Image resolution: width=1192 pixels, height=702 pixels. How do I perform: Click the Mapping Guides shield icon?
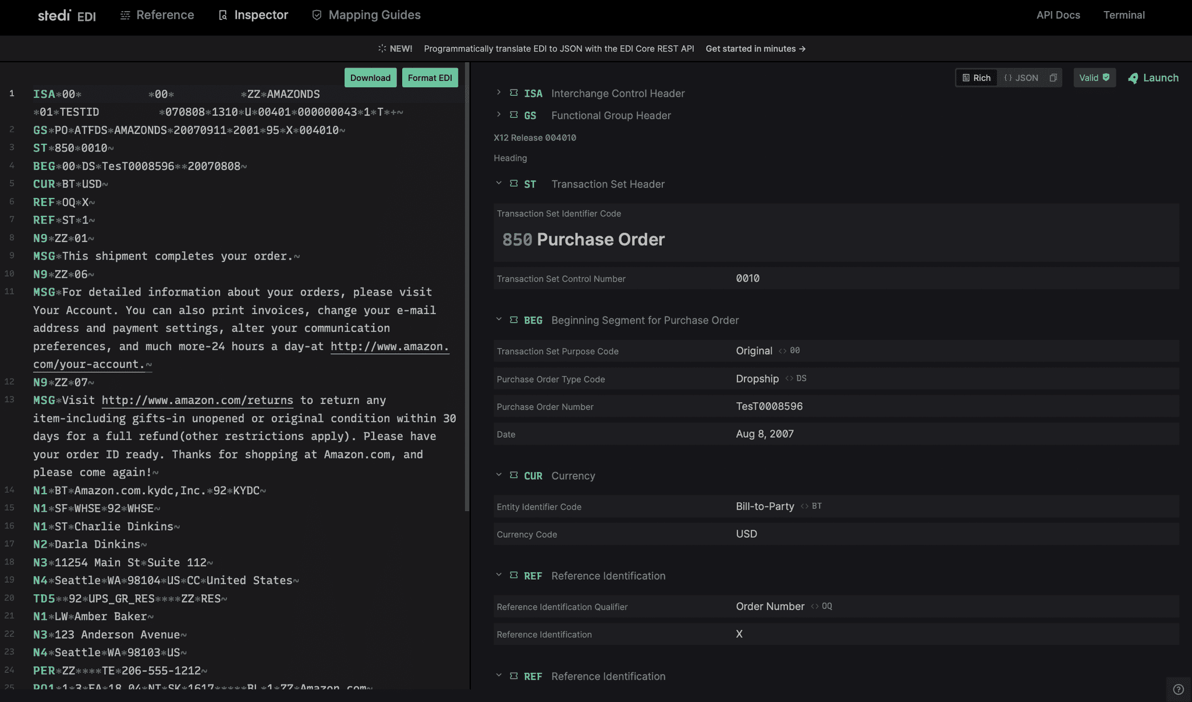[317, 15]
